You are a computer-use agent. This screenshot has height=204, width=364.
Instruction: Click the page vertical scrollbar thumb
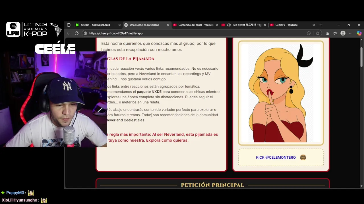point(361,57)
